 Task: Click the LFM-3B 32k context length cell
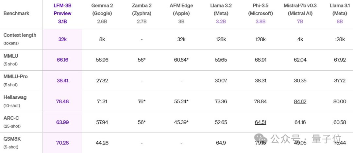coord(62,39)
